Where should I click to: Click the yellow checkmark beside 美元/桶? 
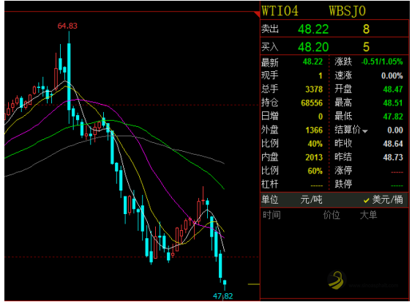pos(367,201)
